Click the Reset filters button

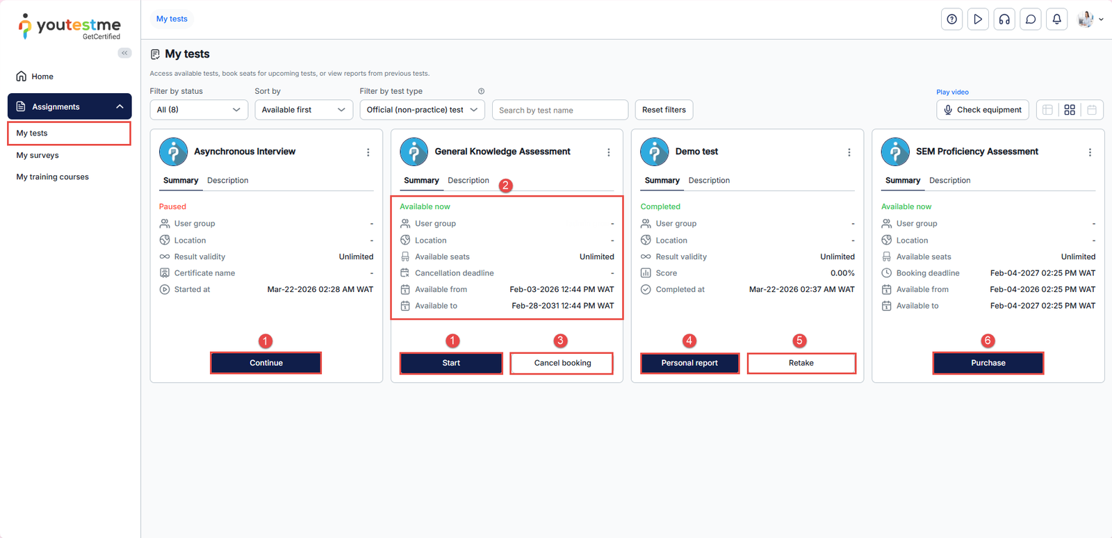click(664, 110)
